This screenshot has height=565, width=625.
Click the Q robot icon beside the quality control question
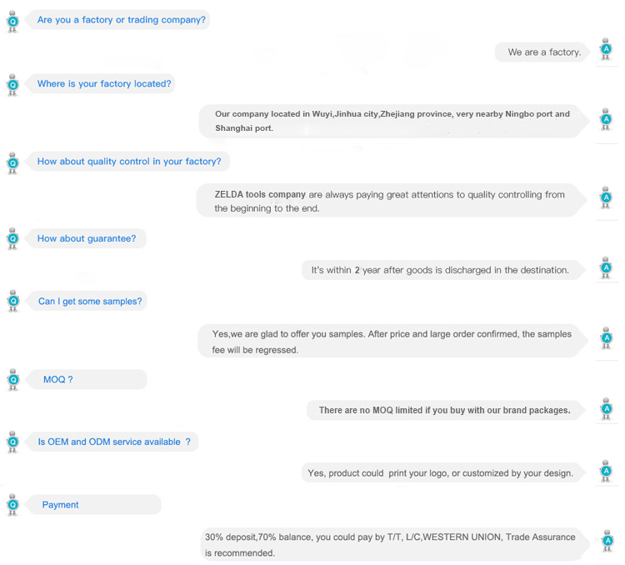pos(12,162)
